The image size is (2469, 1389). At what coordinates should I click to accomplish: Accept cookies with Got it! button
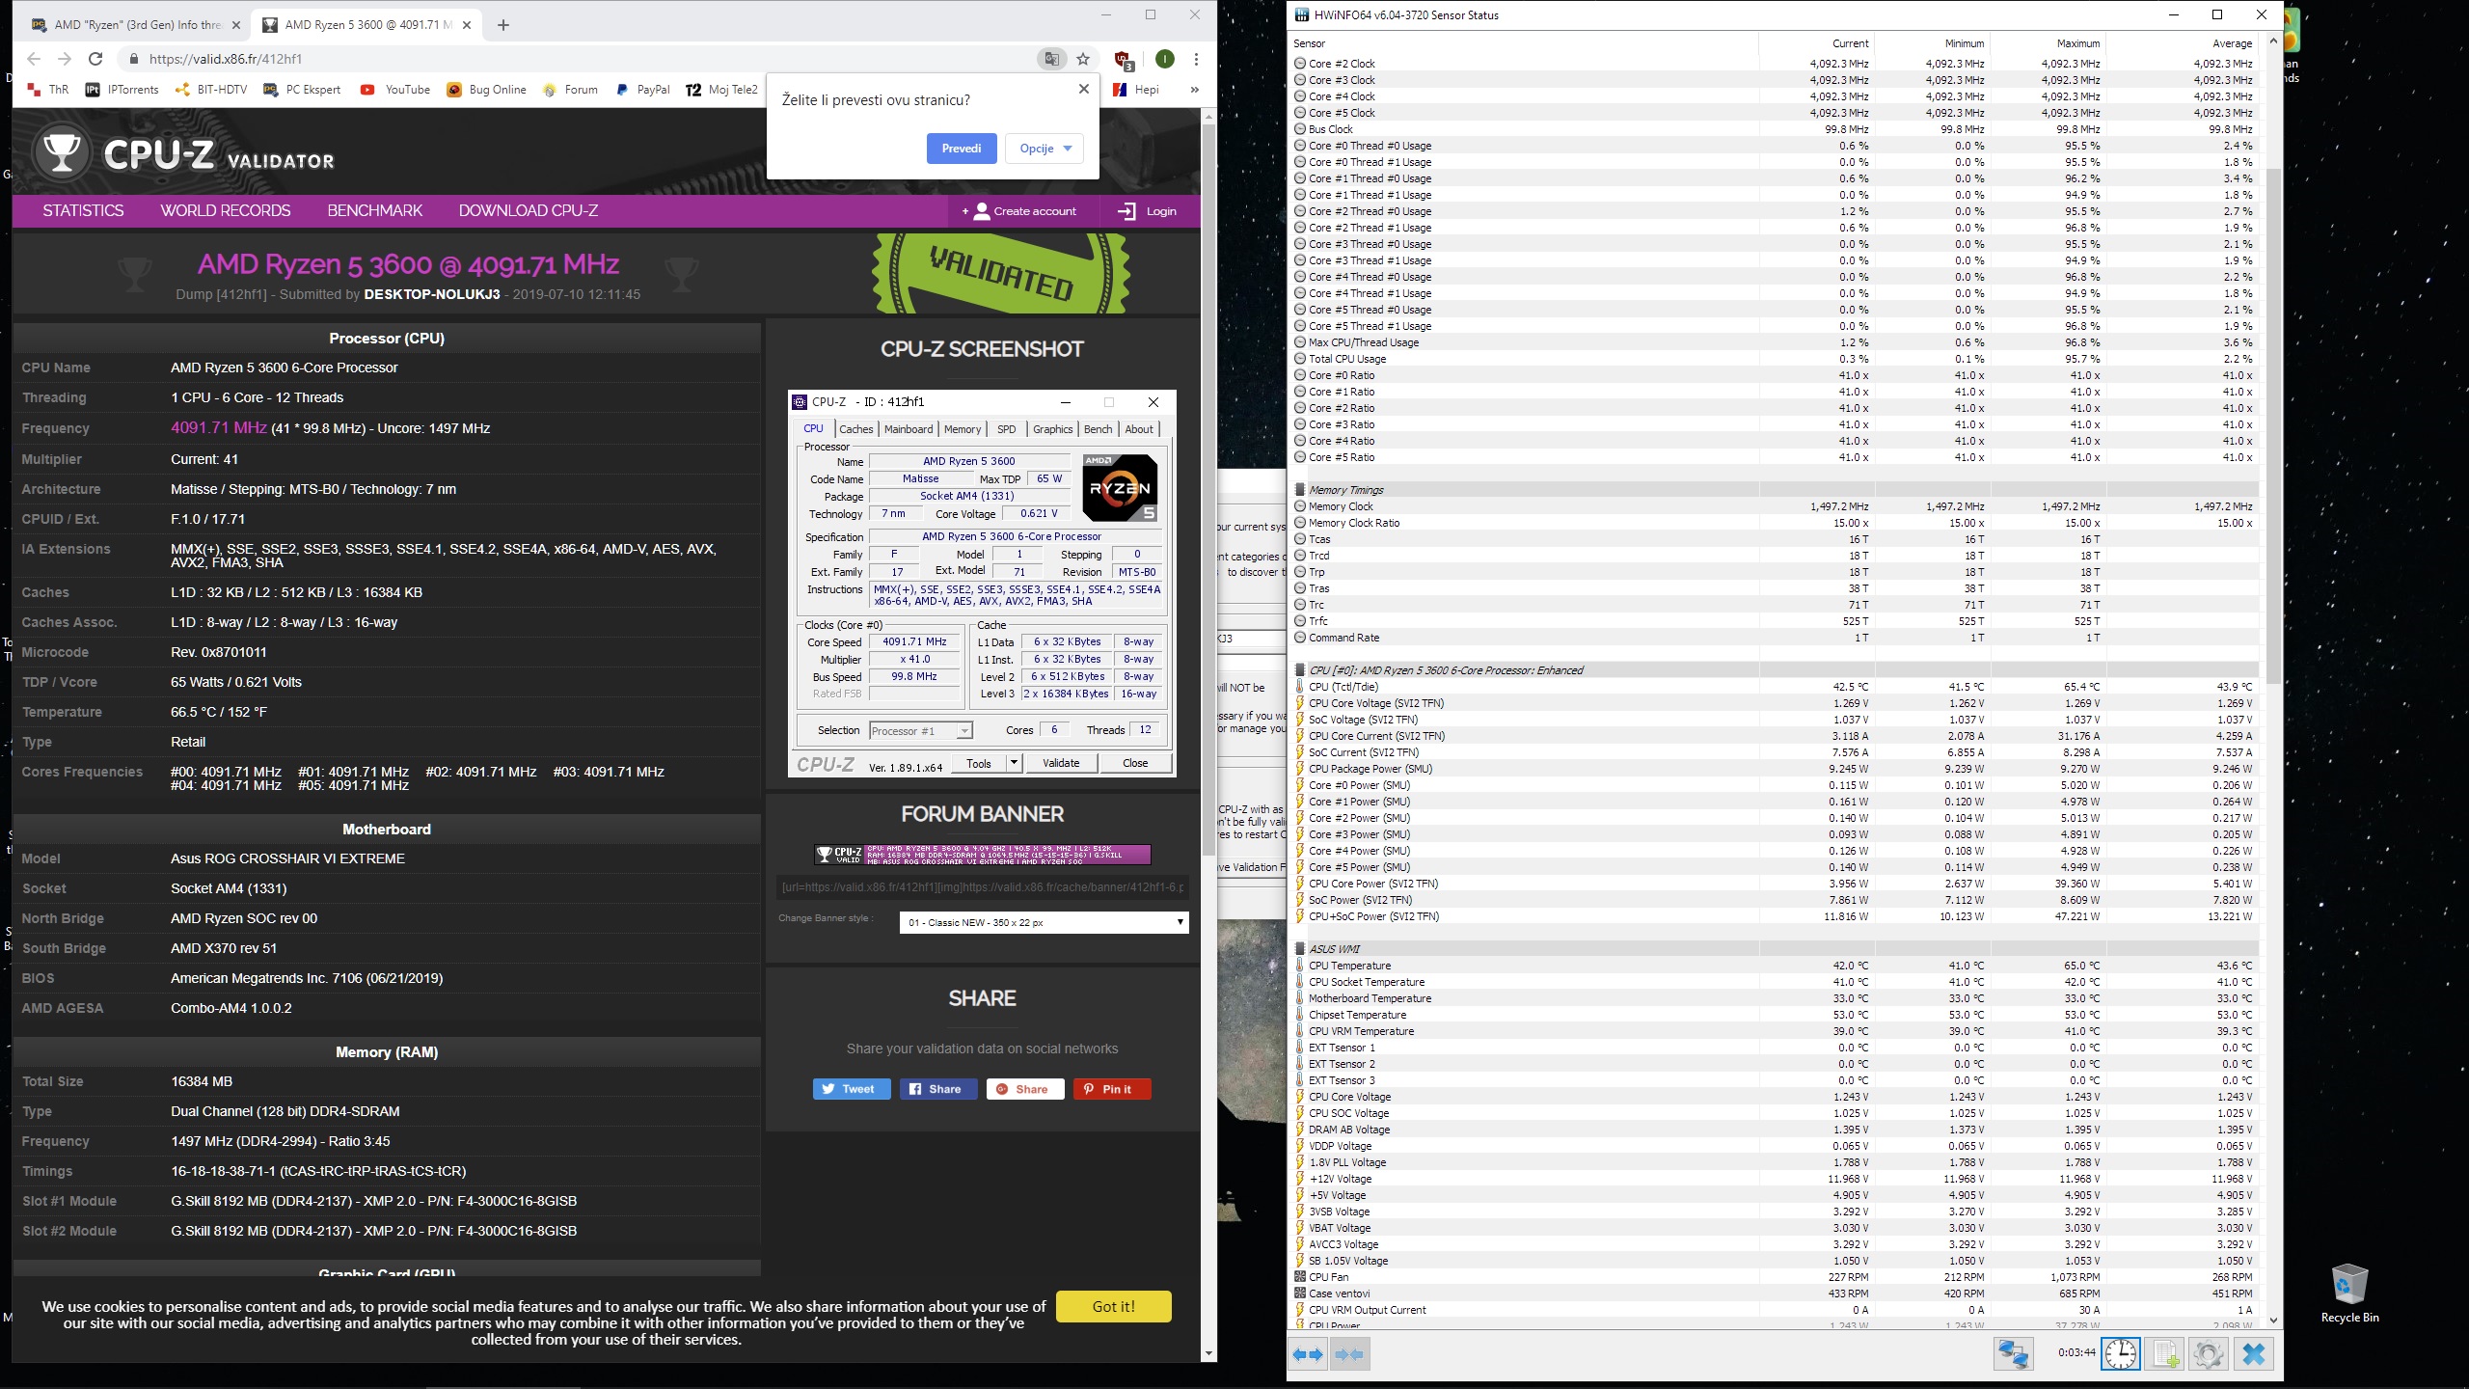(1113, 1307)
